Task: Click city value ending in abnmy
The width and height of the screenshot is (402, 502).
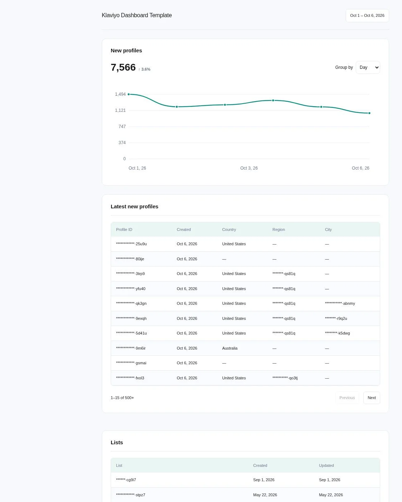Action: pyautogui.click(x=340, y=303)
